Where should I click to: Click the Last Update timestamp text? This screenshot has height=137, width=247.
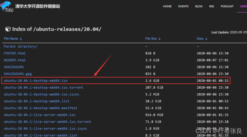[x=229, y=32]
